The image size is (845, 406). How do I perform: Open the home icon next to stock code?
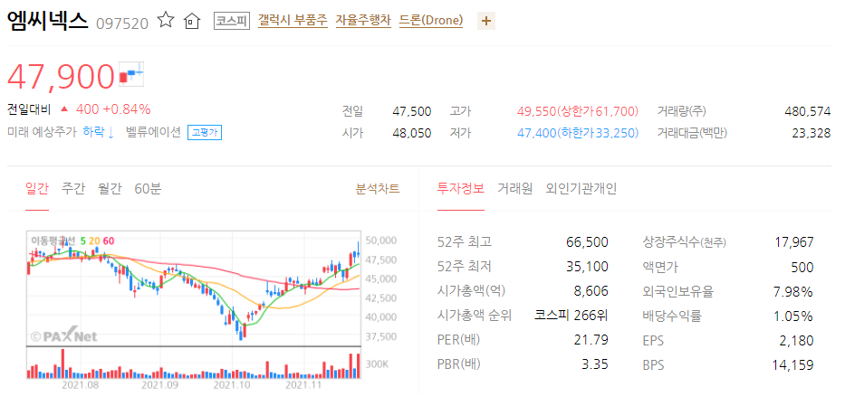click(x=191, y=21)
